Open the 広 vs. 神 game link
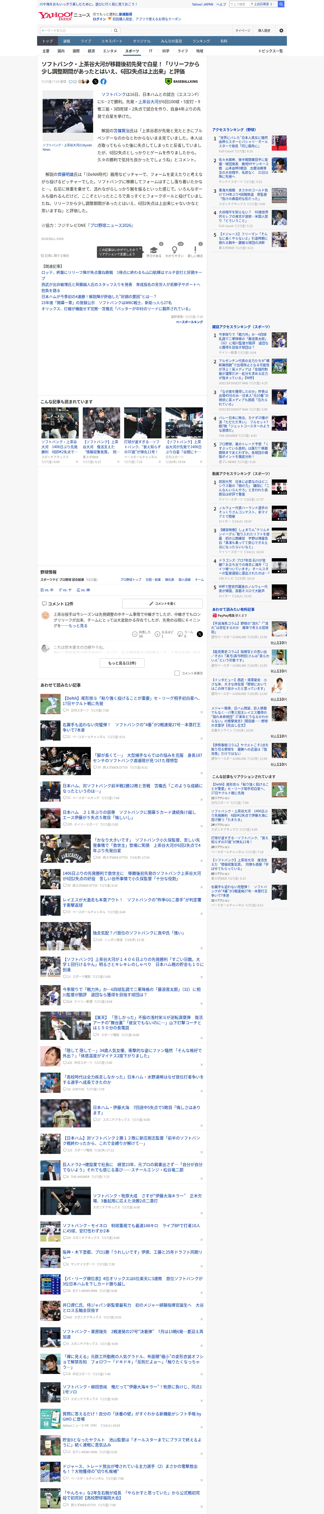The image size is (324, 1514). (84, 590)
